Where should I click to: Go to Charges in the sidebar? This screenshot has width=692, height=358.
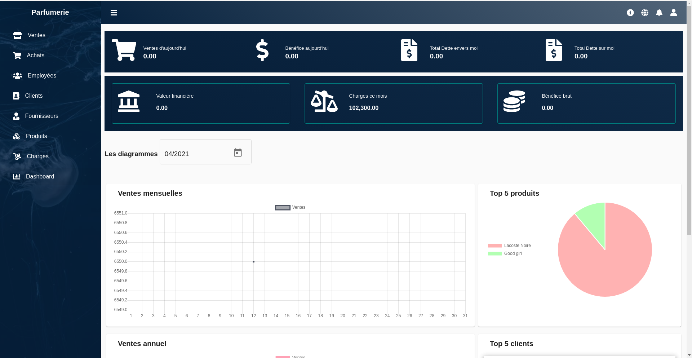point(38,156)
